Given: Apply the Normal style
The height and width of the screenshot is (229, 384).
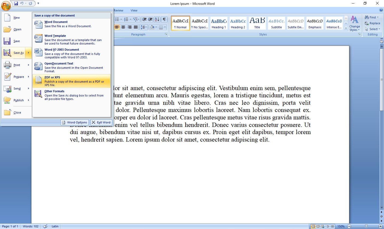Looking at the screenshot, I should click(181, 23).
